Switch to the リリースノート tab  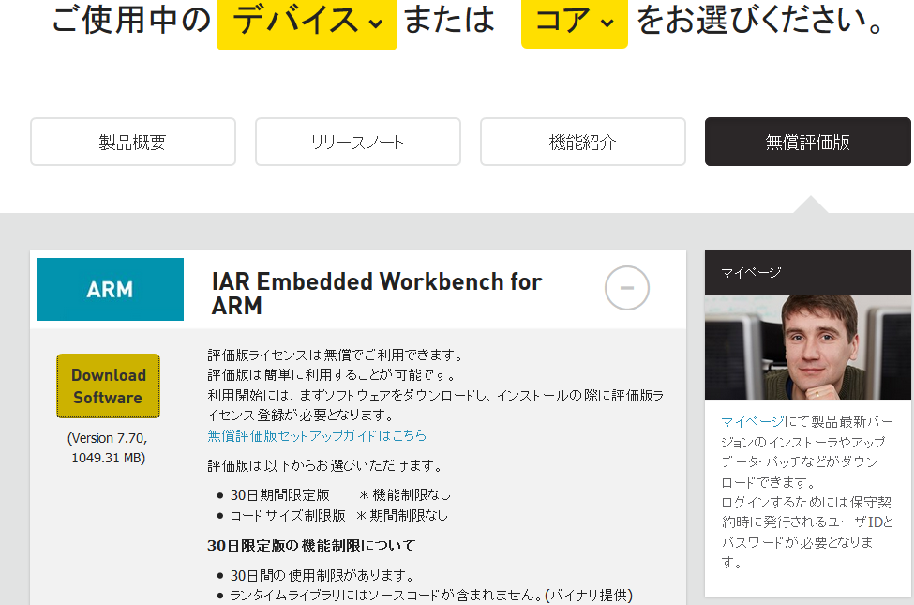coord(357,142)
